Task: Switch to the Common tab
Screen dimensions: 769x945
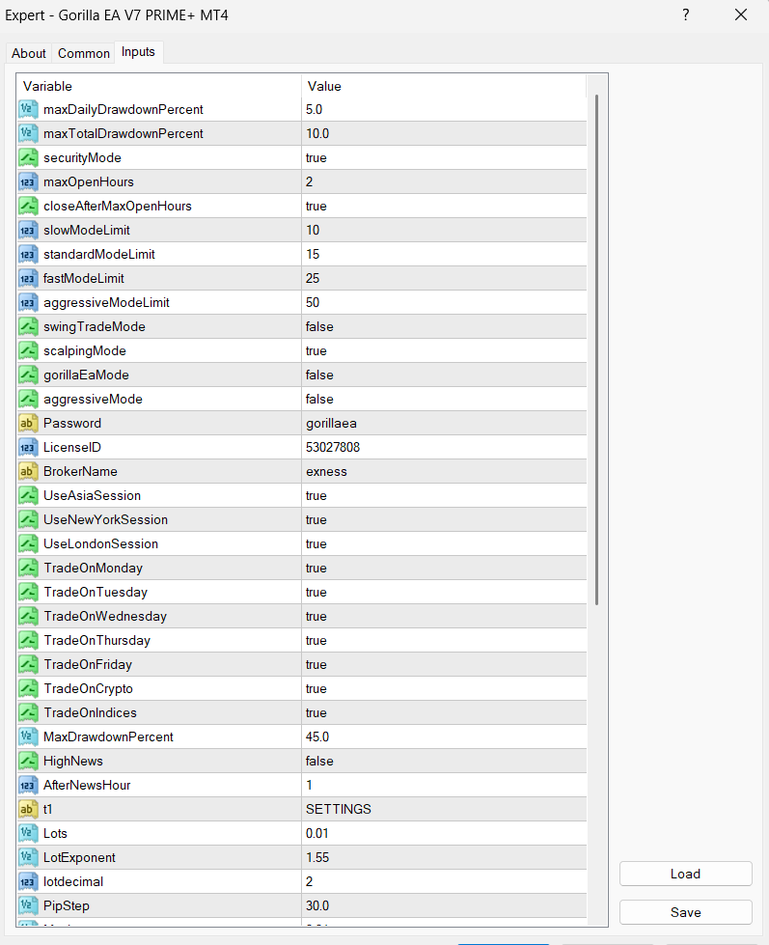Action: [x=84, y=53]
